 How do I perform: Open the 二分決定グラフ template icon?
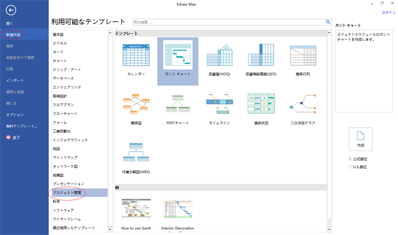[303, 104]
